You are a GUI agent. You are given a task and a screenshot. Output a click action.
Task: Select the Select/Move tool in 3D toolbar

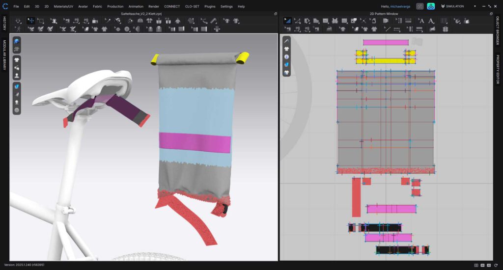click(30, 21)
